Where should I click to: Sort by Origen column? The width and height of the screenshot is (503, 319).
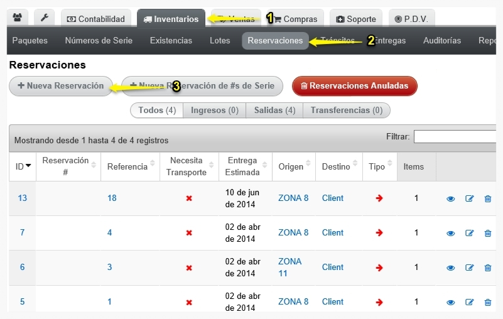(294, 166)
